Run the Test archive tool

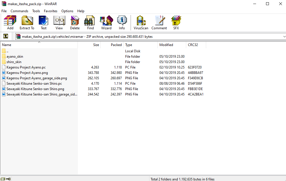[44, 20]
